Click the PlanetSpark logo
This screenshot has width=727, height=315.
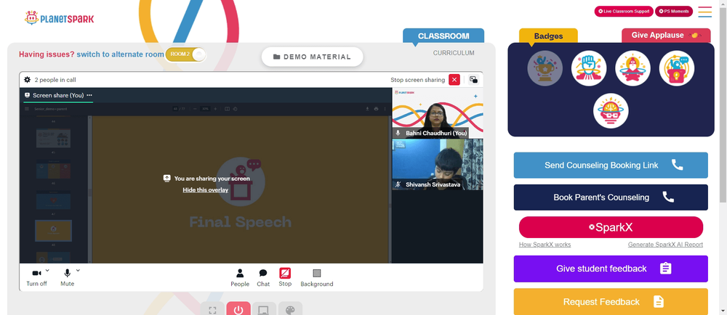60,18
